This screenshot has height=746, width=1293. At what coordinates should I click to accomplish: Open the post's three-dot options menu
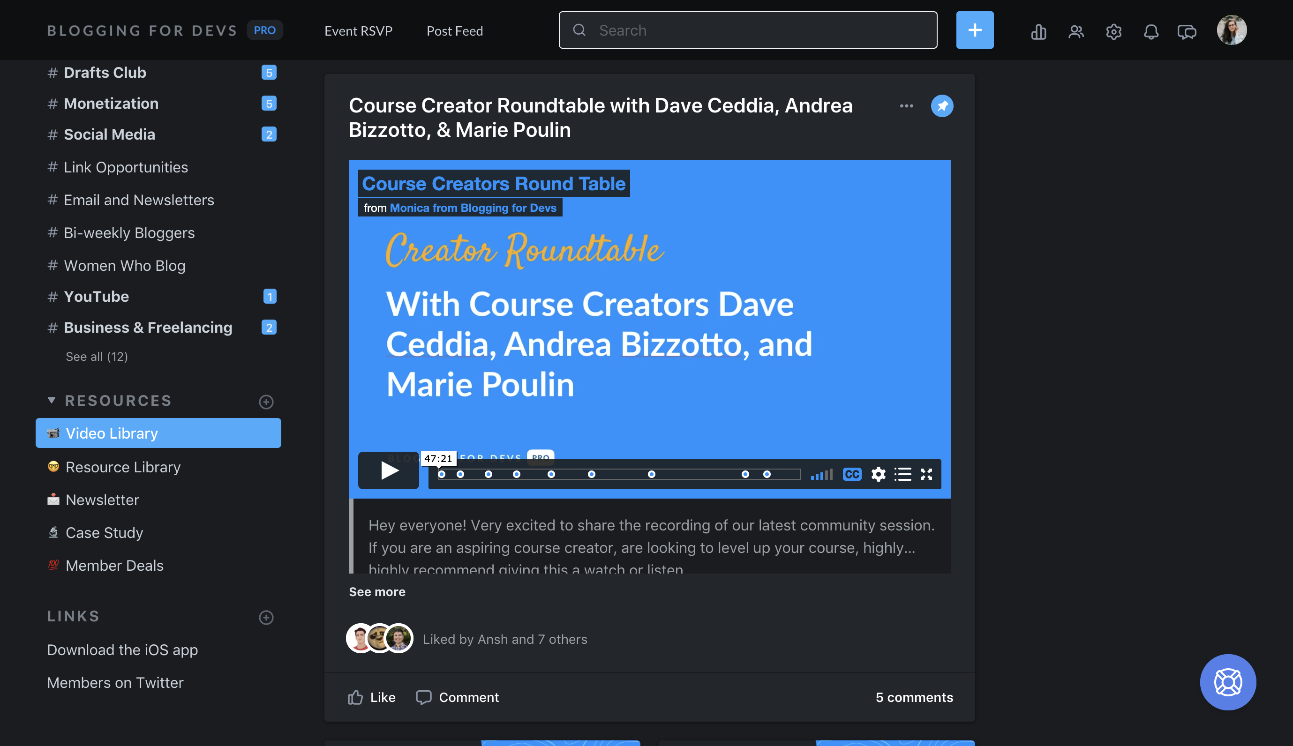(906, 106)
